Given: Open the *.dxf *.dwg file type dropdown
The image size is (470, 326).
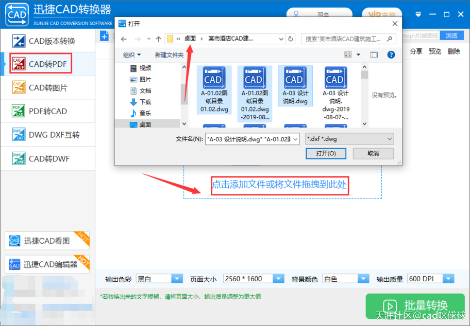Looking at the screenshot, I should tap(349, 139).
